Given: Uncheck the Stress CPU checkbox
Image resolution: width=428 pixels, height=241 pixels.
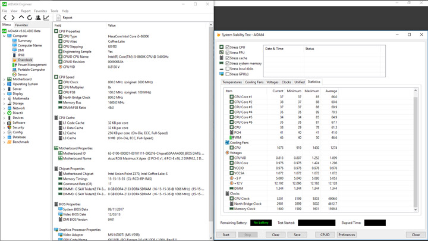Looking at the screenshot, I should [228, 47].
